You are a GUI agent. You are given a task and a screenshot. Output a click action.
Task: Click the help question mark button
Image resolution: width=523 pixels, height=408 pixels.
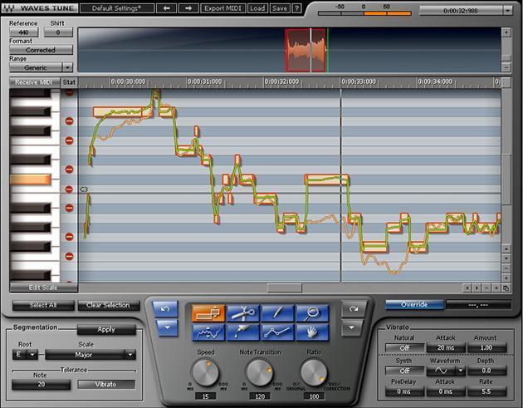[x=296, y=7]
